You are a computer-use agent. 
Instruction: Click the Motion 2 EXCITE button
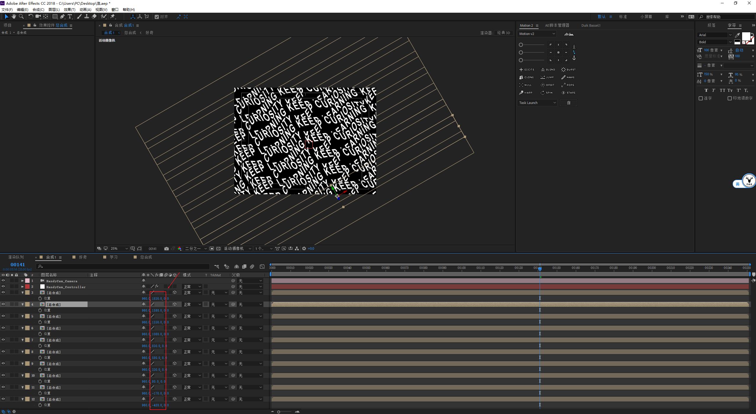click(527, 70)
